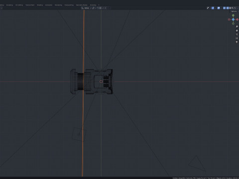Click the zoom view magnifier icon
This screenshot has width=239, height=179.
point(237,27)
